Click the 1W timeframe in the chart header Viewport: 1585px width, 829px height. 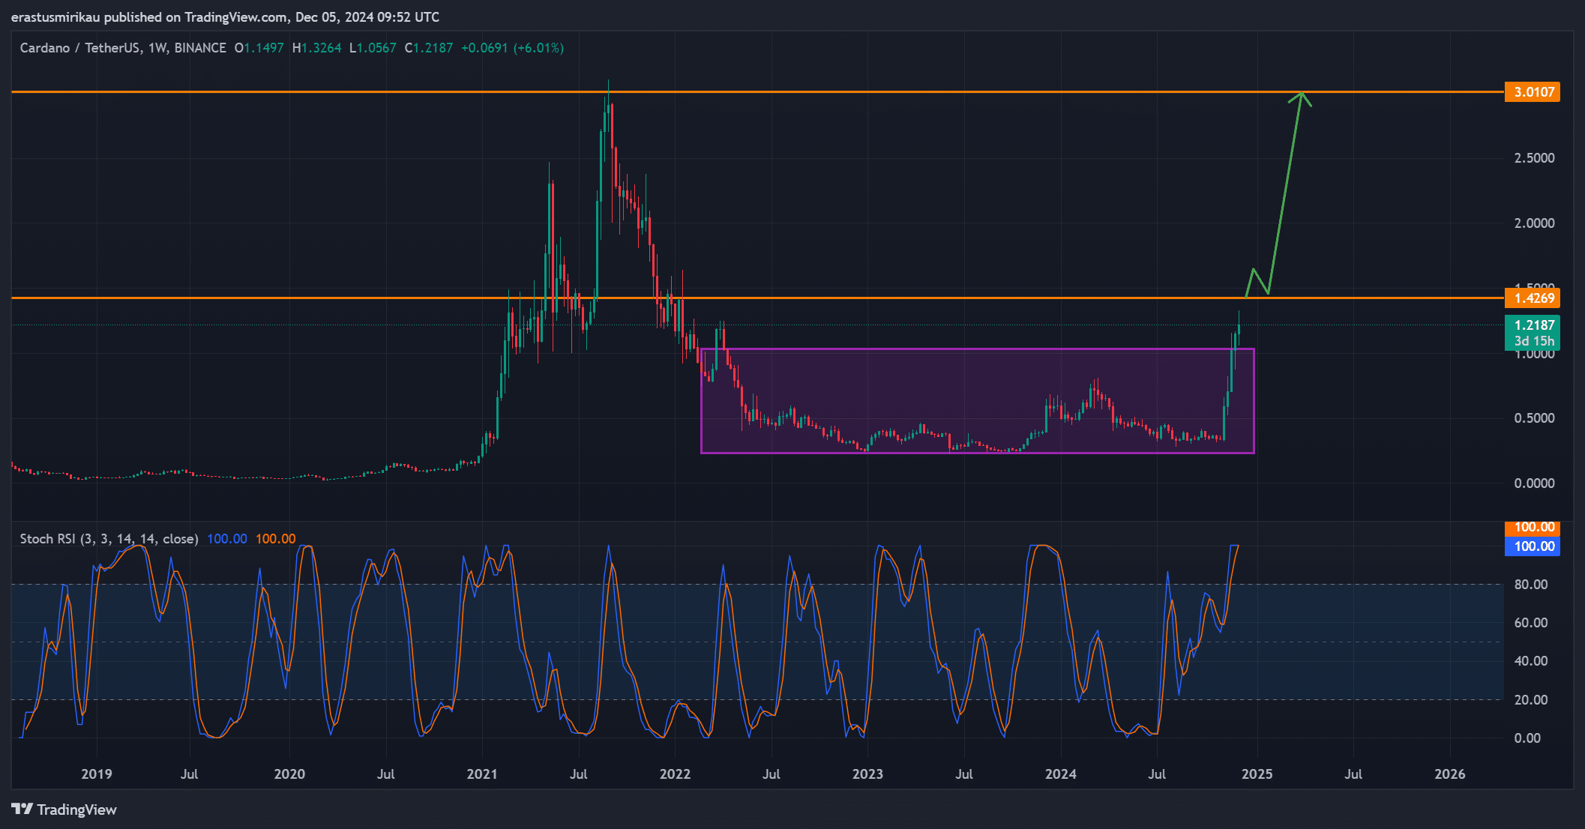tap(157, 48)
